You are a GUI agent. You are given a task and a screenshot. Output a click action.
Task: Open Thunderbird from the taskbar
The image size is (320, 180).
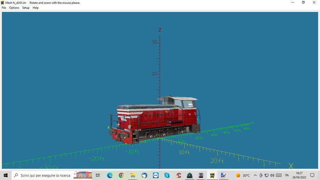[x=144, y=175]
